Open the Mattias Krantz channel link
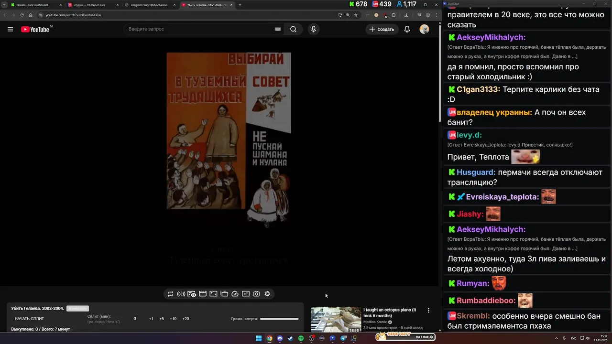This screenshot has width=612, height=344. (x=375, y=322)
